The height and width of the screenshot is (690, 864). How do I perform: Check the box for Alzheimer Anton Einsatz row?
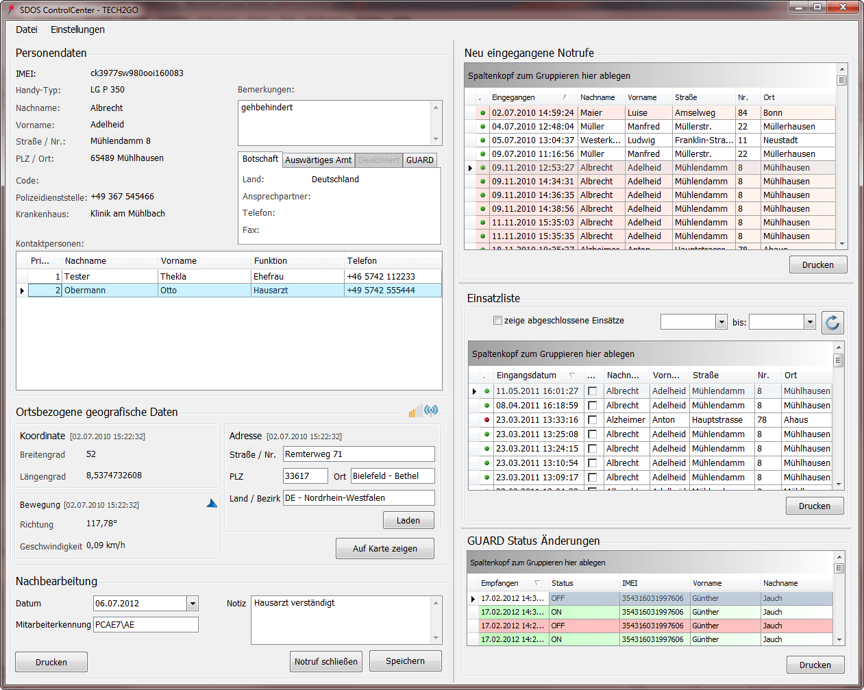[x=592, y=420]
